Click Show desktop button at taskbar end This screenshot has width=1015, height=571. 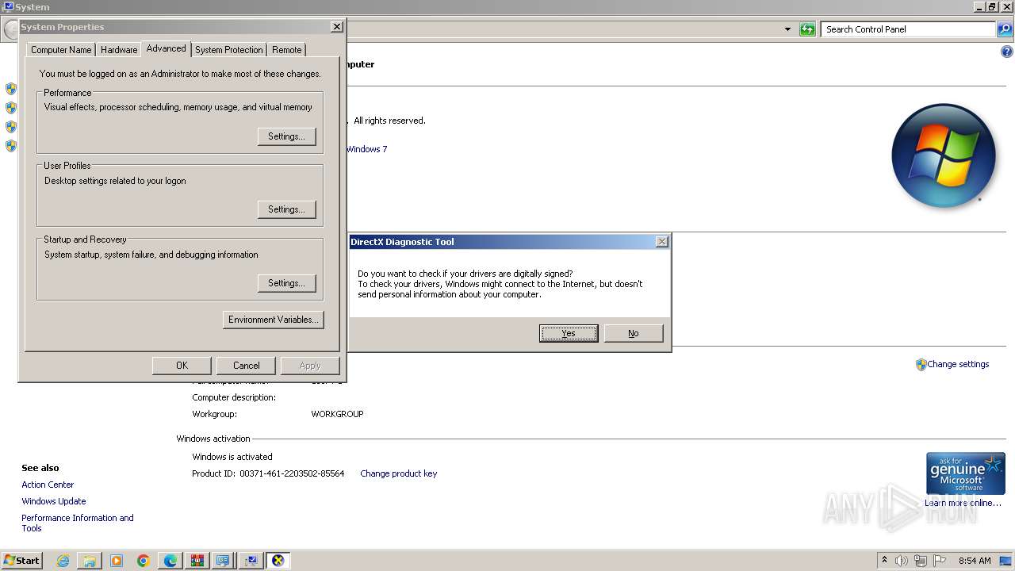tap(1006, 561)
